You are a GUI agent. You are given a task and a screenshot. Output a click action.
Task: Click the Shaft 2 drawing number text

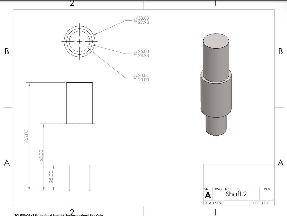coord(236,194)
